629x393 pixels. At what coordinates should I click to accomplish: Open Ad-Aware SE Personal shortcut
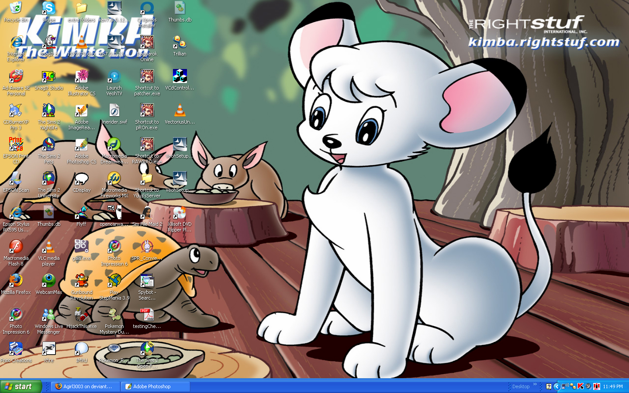pos(16,83)
